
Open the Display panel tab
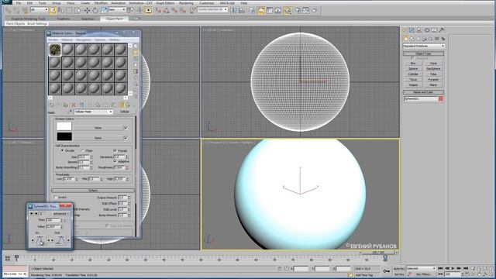click(x=434, y=30)
